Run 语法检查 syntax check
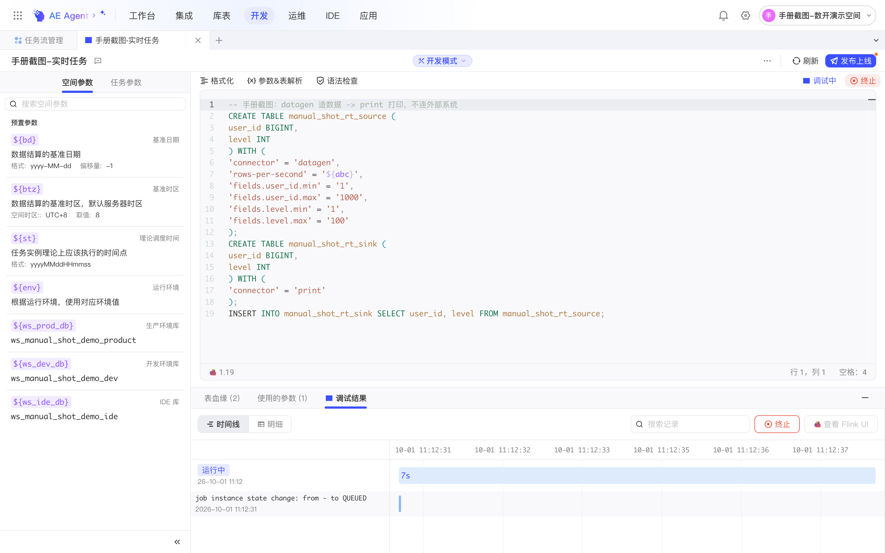 pos(337,81)
